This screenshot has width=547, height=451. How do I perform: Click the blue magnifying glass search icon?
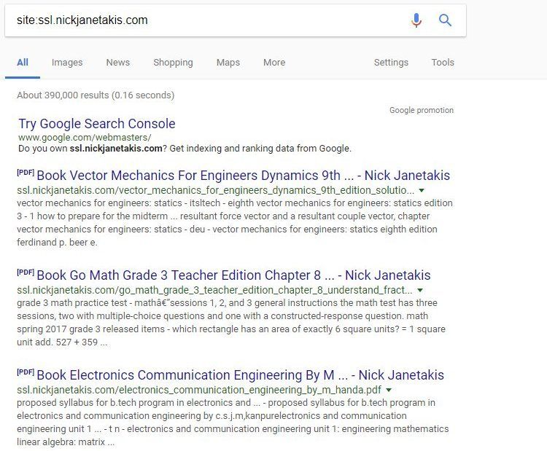(445, 20)
